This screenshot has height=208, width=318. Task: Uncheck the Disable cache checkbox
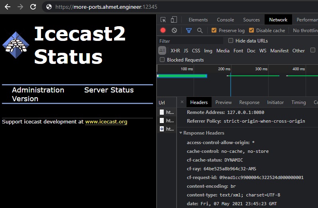pos(251,30)
